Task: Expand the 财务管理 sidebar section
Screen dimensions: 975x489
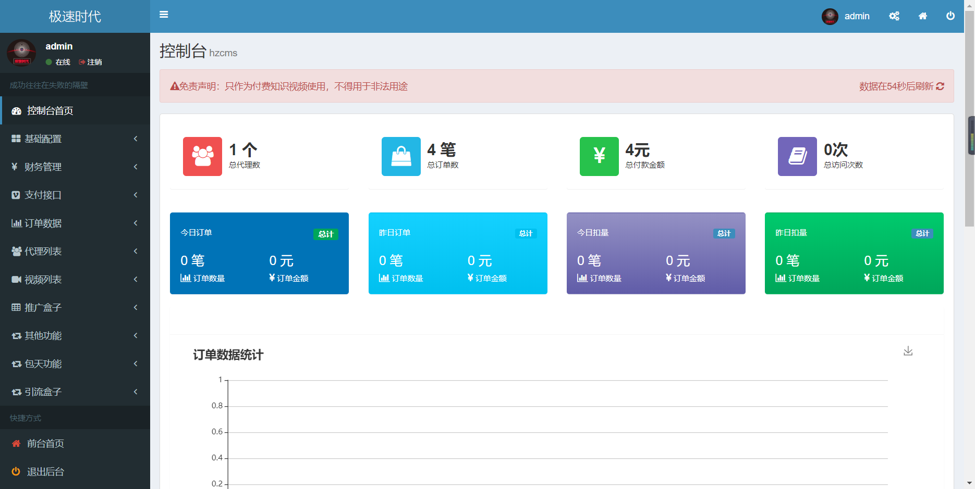Action: 43,167
